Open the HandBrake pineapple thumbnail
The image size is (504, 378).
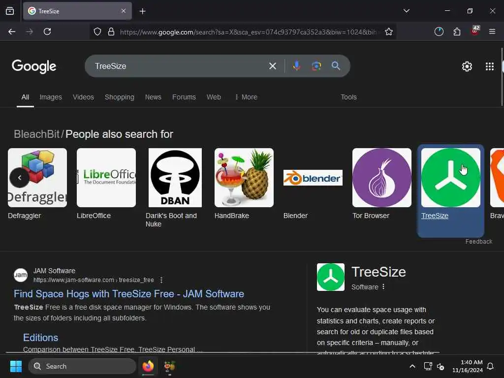point(244,177)
